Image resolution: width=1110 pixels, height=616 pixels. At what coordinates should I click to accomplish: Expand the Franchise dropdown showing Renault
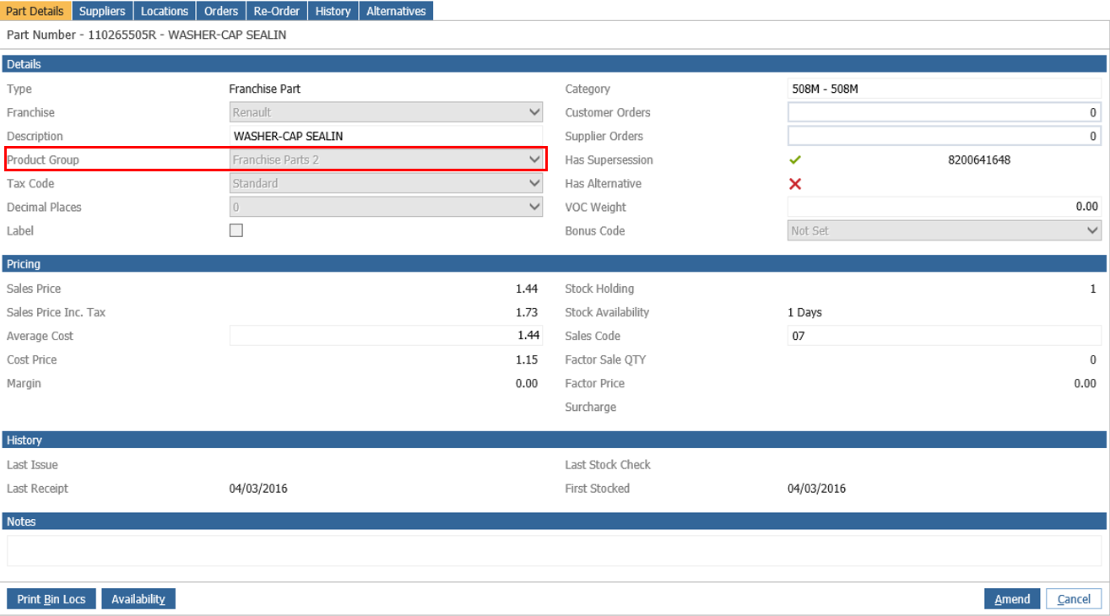(x=386, y=112)
